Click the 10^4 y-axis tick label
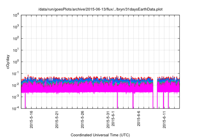This screenshot has width=198, height=138. 16,15
